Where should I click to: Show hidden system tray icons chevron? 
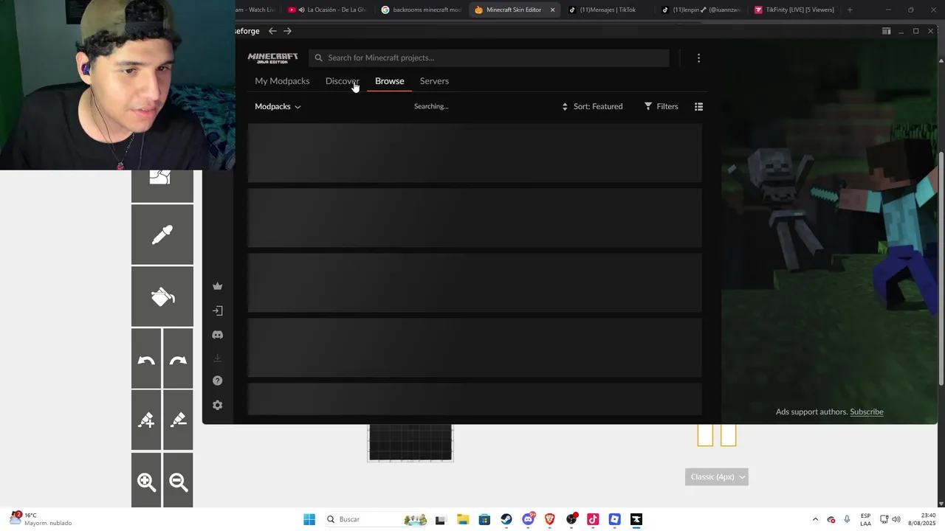815,519
